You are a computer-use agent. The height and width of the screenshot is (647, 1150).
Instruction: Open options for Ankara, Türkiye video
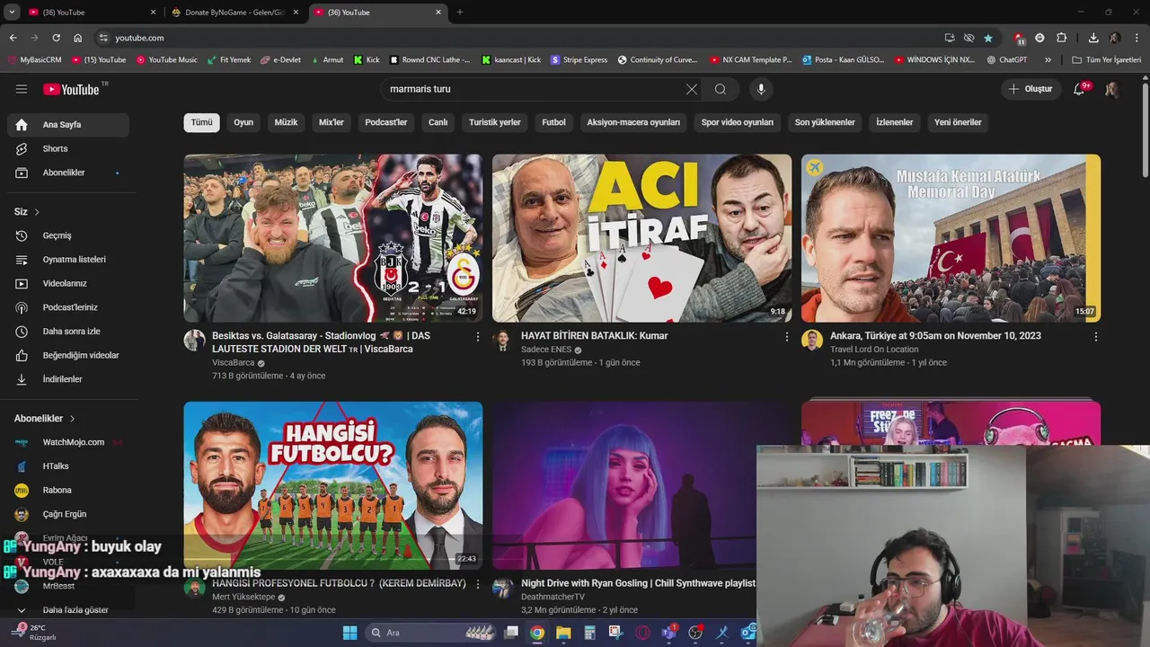tap(1096, 336)
